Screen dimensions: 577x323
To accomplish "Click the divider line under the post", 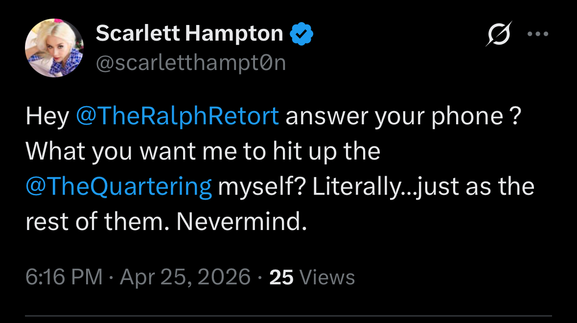I will tap(289, 316).
